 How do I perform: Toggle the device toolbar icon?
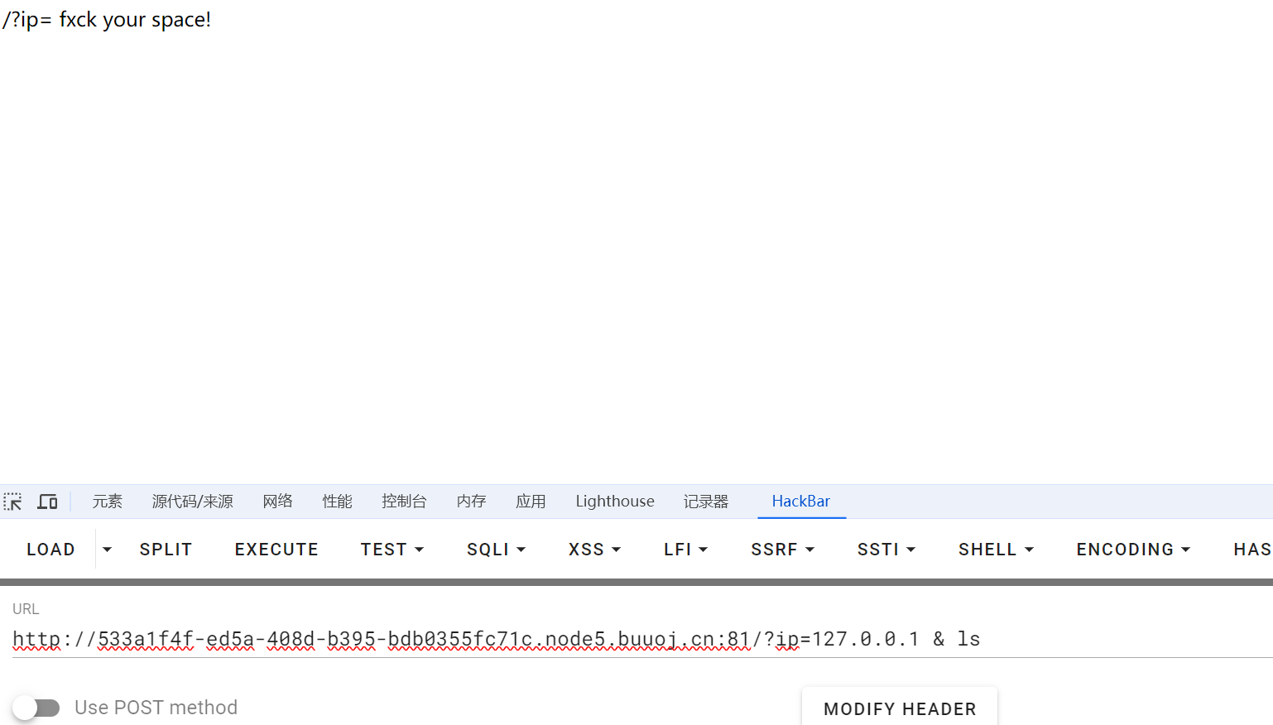pyautogui.click(x=48, y=502)
